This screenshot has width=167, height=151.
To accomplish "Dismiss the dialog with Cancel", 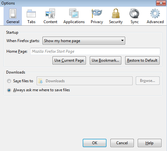I will pyautogui.click(x=122, y=143).
